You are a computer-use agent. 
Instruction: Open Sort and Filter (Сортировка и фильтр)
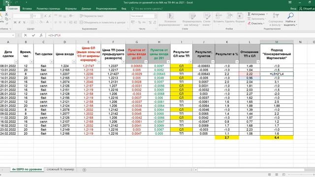(x=276, y=20)
